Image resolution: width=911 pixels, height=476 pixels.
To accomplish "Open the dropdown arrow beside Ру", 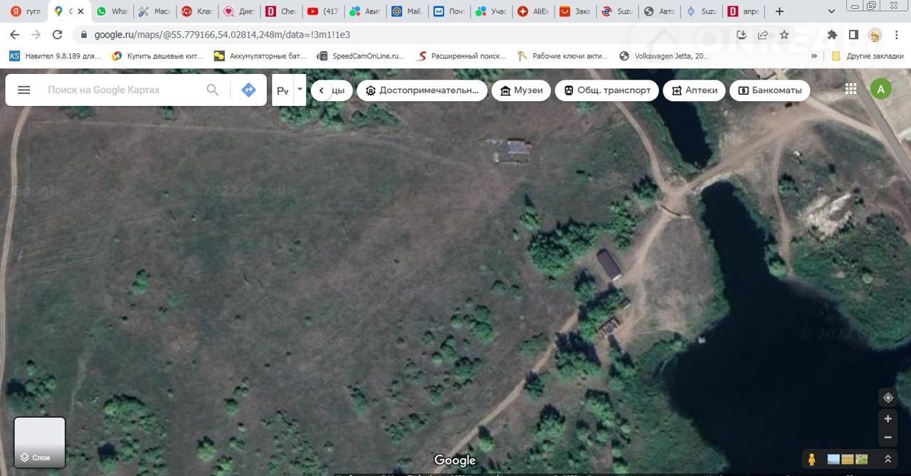I will [x=300, y=90].
